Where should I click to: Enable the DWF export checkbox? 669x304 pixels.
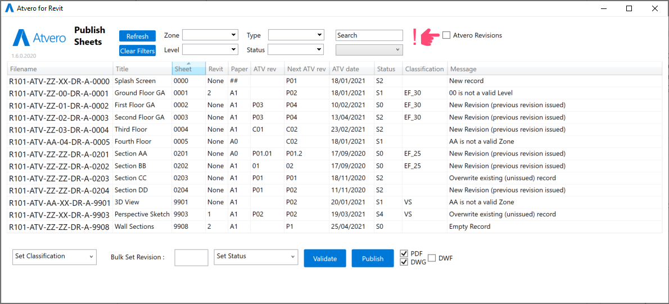pos(432,258)
